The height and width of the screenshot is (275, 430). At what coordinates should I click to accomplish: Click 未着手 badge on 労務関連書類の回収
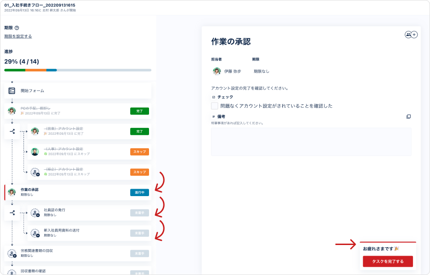coord(140,253)
